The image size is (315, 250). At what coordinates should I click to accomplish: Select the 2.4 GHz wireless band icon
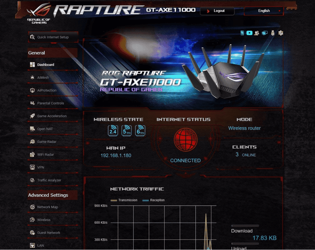pos(113,131)
